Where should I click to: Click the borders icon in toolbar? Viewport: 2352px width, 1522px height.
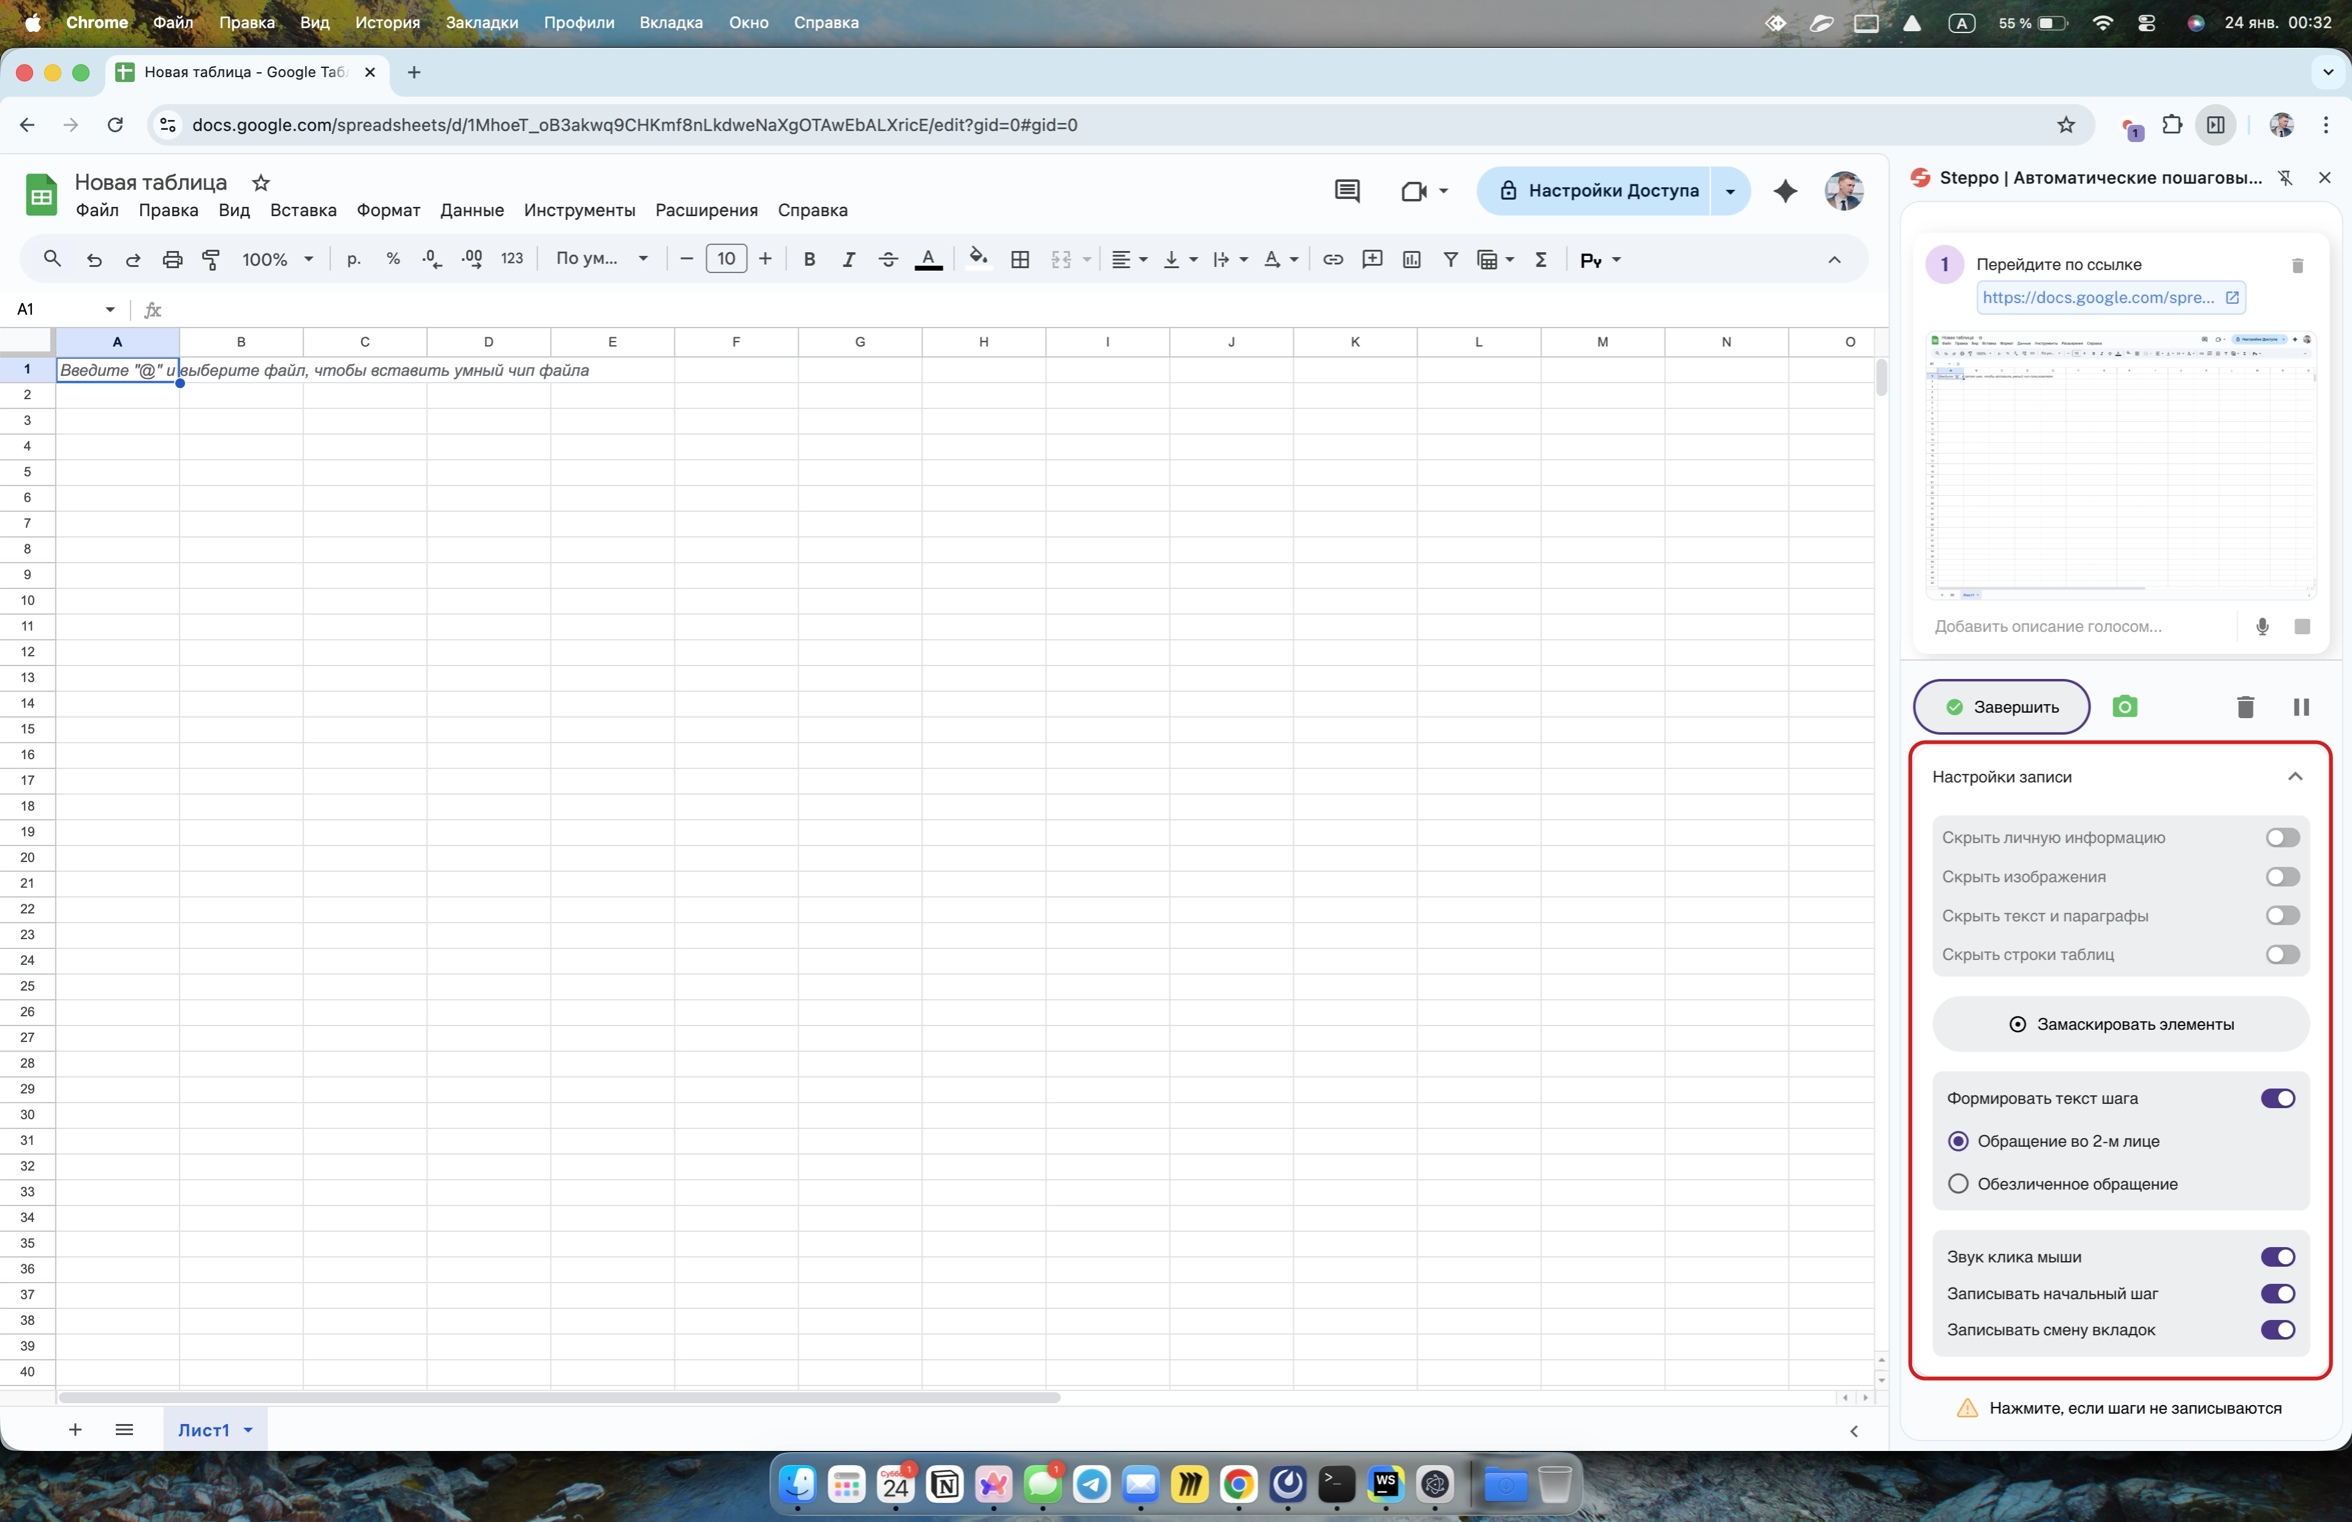point(1020,259)
